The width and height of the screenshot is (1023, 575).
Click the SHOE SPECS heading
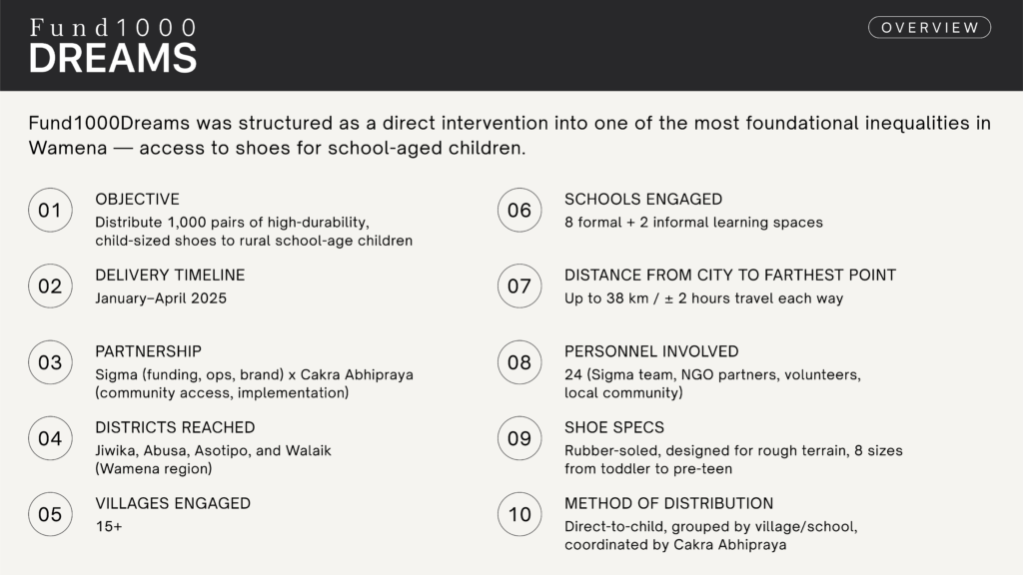(614, 427)
